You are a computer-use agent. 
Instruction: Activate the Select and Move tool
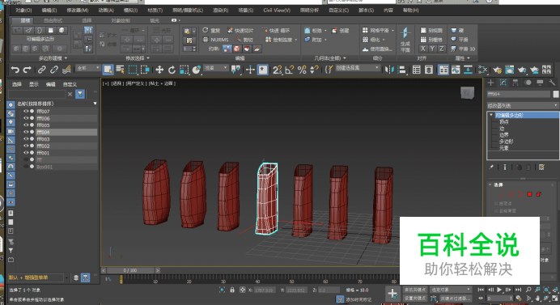pyautogui.click(x=159, y=70)
